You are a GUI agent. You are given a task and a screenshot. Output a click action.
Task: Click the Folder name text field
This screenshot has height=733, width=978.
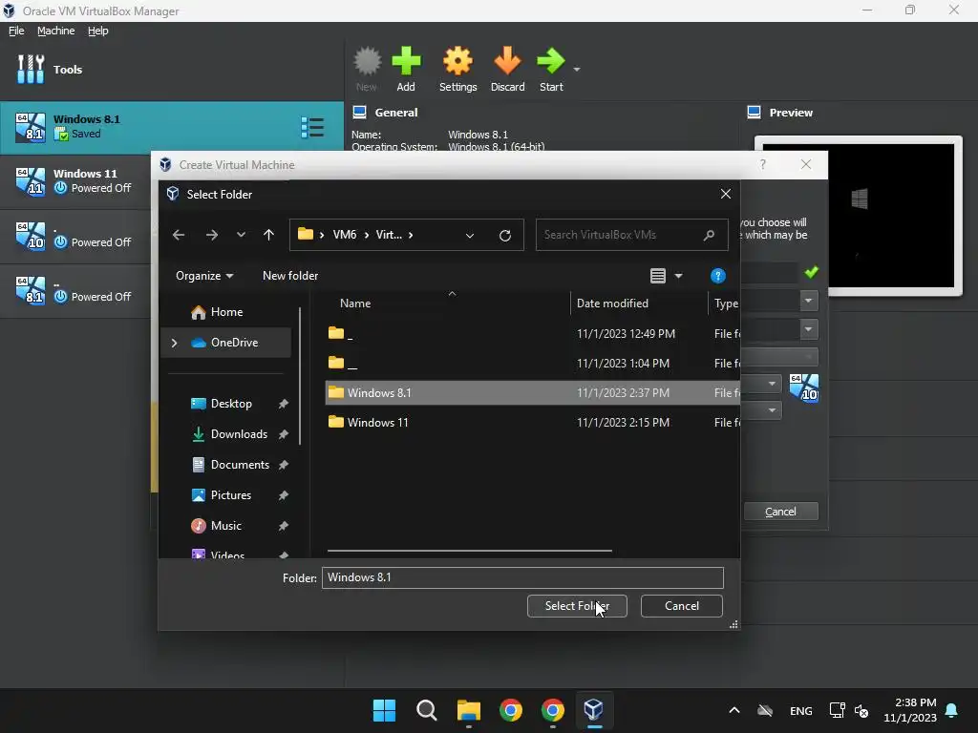pyautogui.click(x=522, y=577)
